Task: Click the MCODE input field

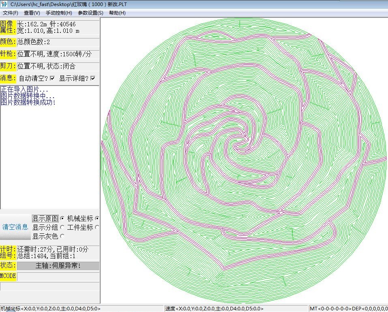Action: [58, 276]
